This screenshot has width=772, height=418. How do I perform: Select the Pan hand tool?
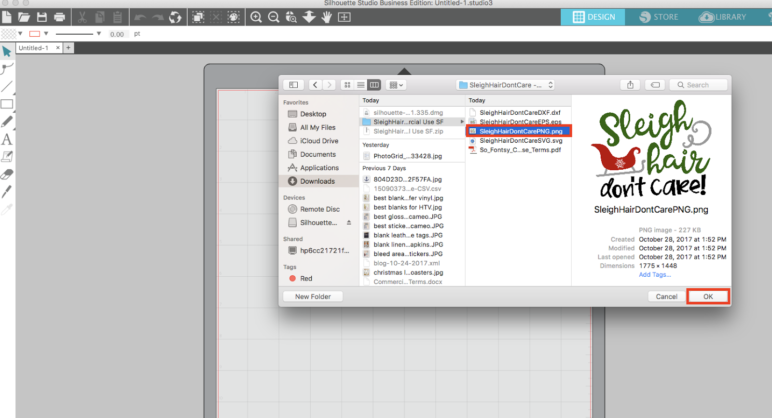point(327,17)
